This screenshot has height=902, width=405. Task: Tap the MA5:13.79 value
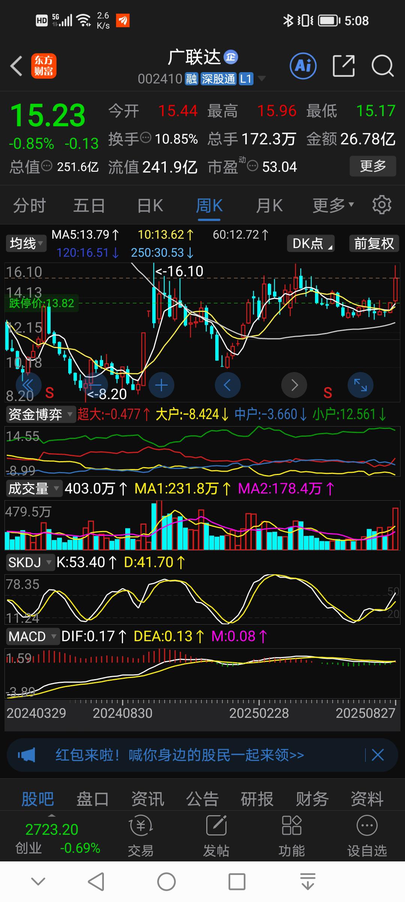point(85,235)
